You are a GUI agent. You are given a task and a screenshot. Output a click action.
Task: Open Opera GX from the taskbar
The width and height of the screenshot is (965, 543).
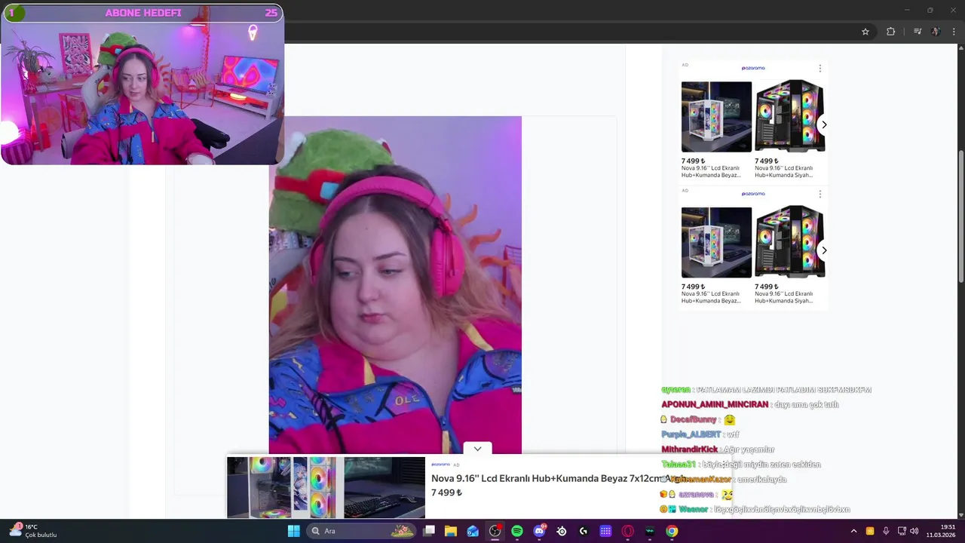coord(627,531)
